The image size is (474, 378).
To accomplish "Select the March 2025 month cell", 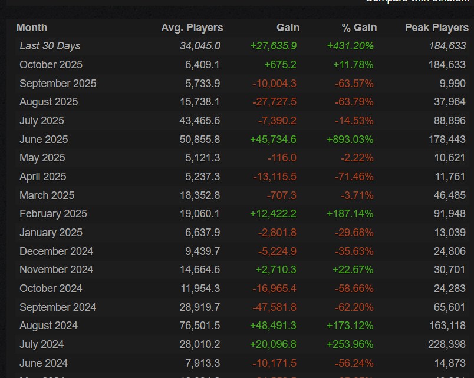I will (47, 195).
